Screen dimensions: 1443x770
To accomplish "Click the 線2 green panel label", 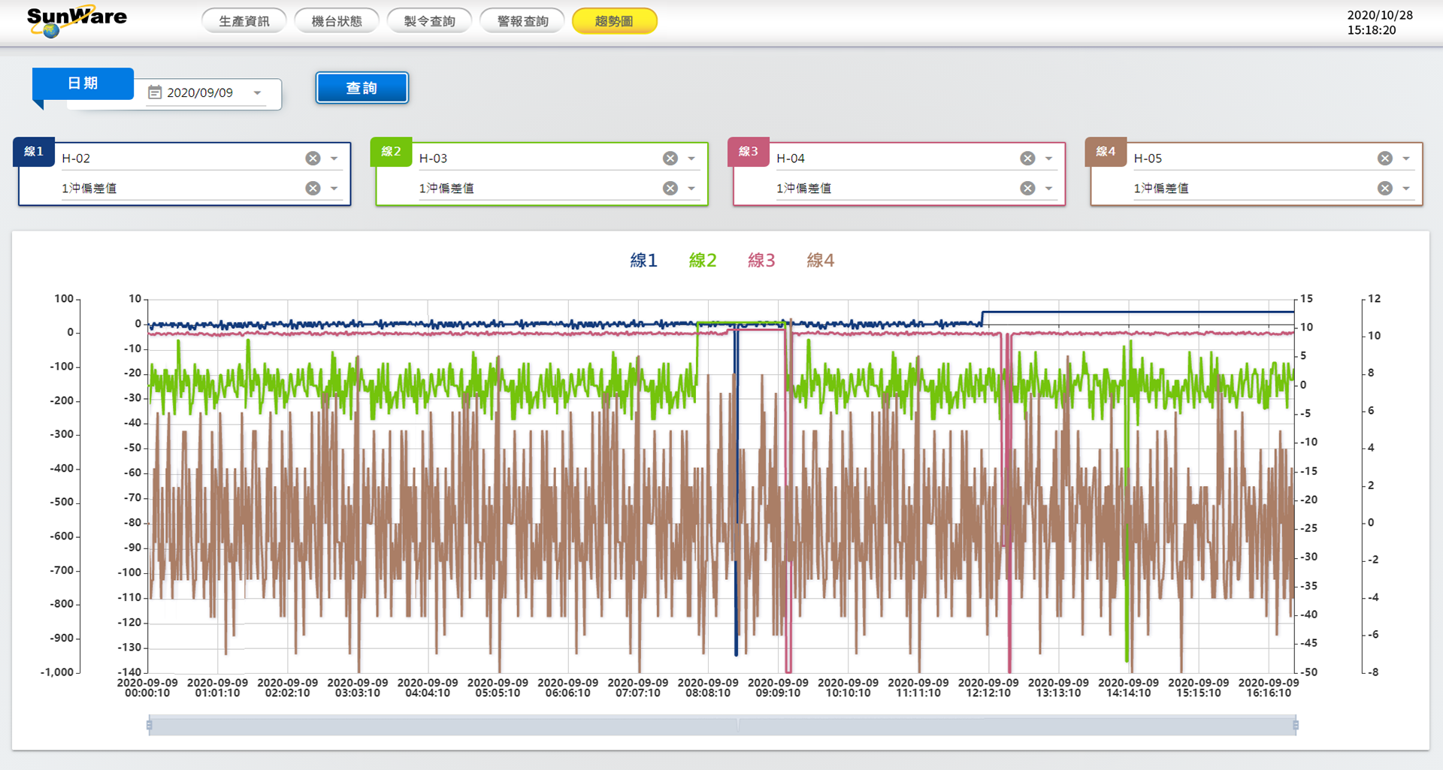I will 391,152.
